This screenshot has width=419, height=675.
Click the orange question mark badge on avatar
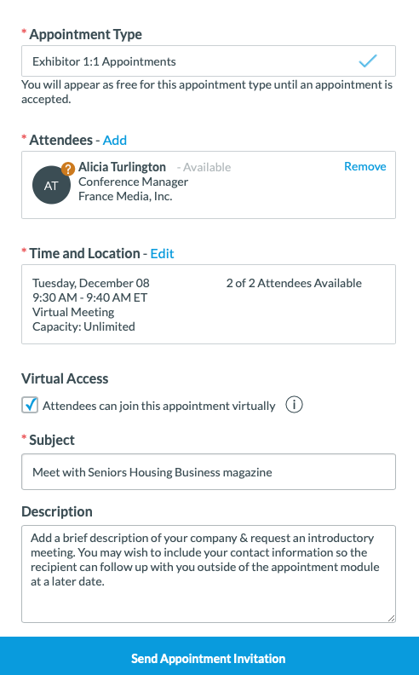pyautogui.click(x=68, y=169)
